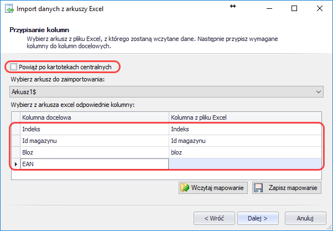Select the EAN Excel column cell
Viewport: 333px width, 231px height.
(x=246, y=163)
